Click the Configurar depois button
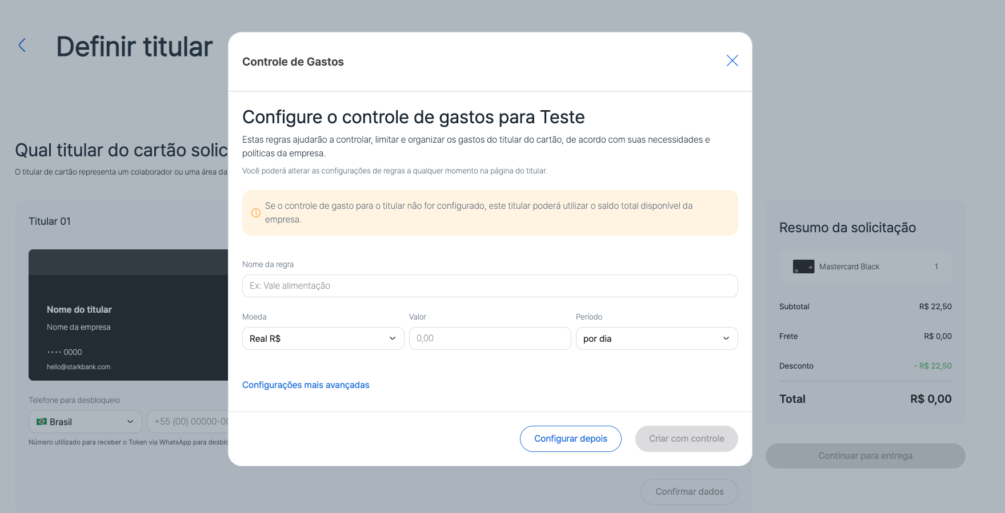 tap(570, 439)
